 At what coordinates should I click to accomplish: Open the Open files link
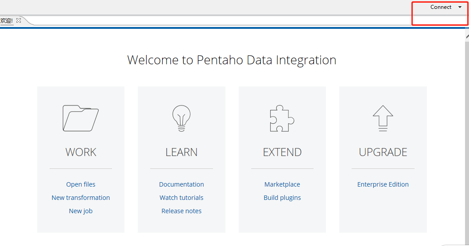(x=81, y=184)
